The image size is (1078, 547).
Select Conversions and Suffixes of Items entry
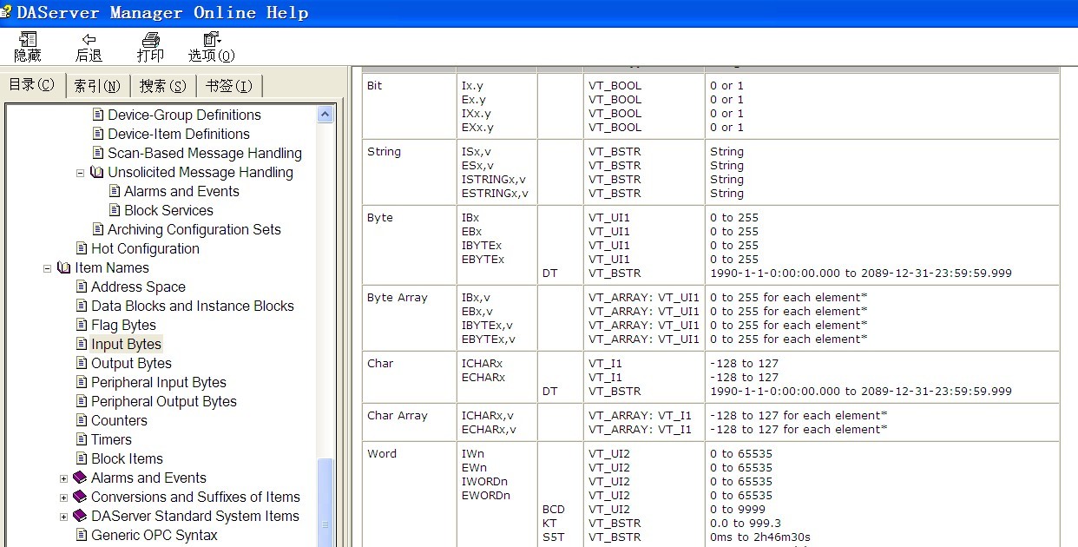[x=195, y=497]
